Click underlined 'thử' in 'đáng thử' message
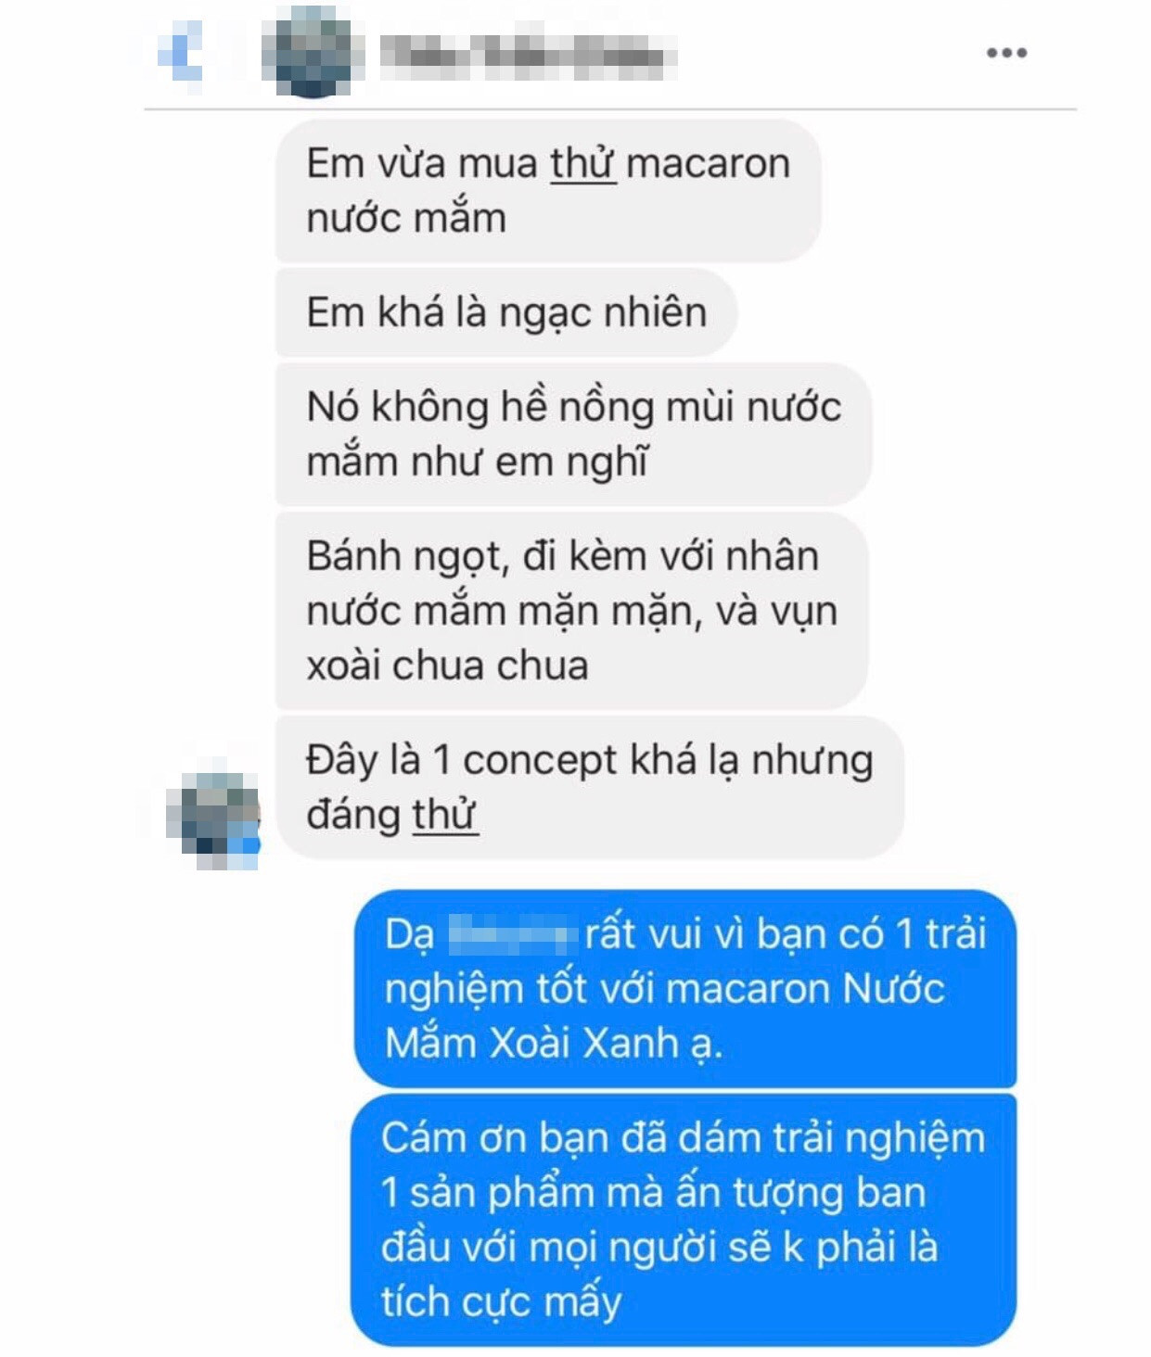This screenshot has width=1151, height=1357. (445, 816)
